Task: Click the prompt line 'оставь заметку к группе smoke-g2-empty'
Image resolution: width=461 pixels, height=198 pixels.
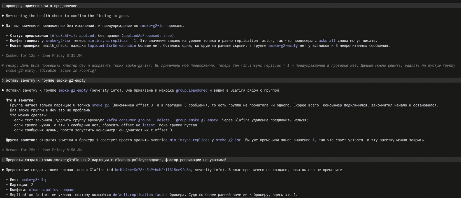Action: tap(230, 80)
